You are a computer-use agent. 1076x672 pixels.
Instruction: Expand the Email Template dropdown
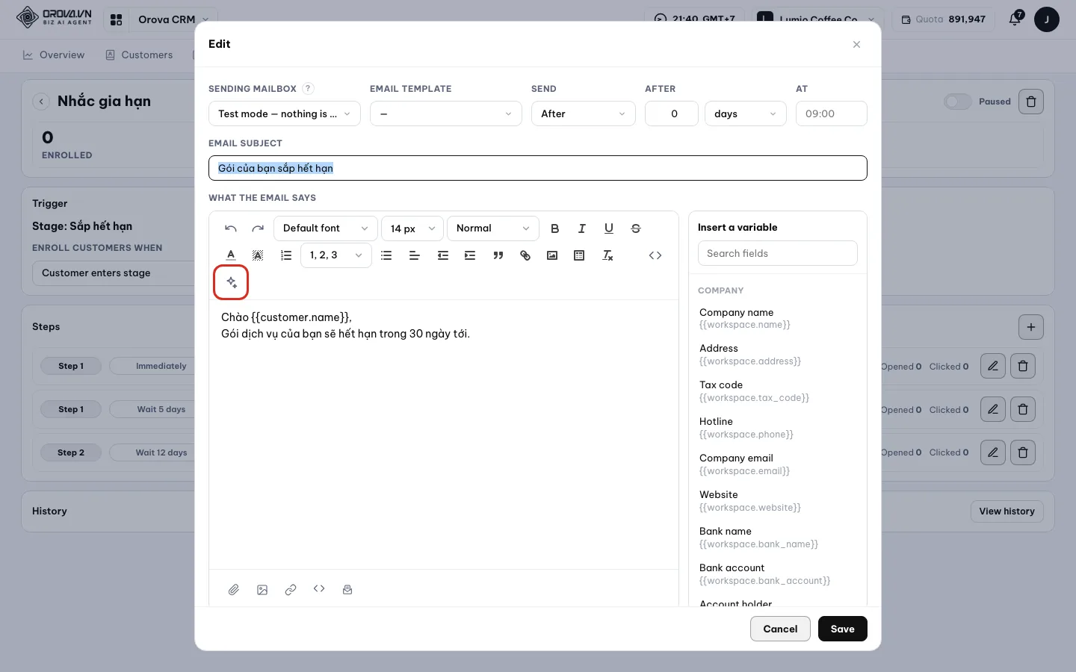pyautogui.click(x=446, y=113)
